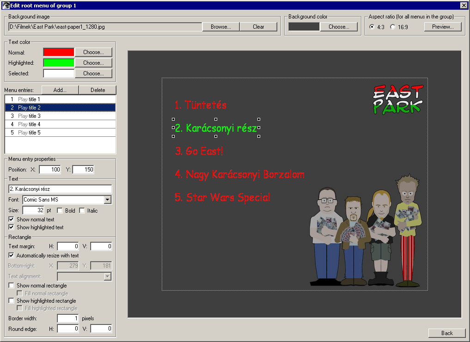Click the Position Y field
The image size is (470, 342).
click(83, 170)
